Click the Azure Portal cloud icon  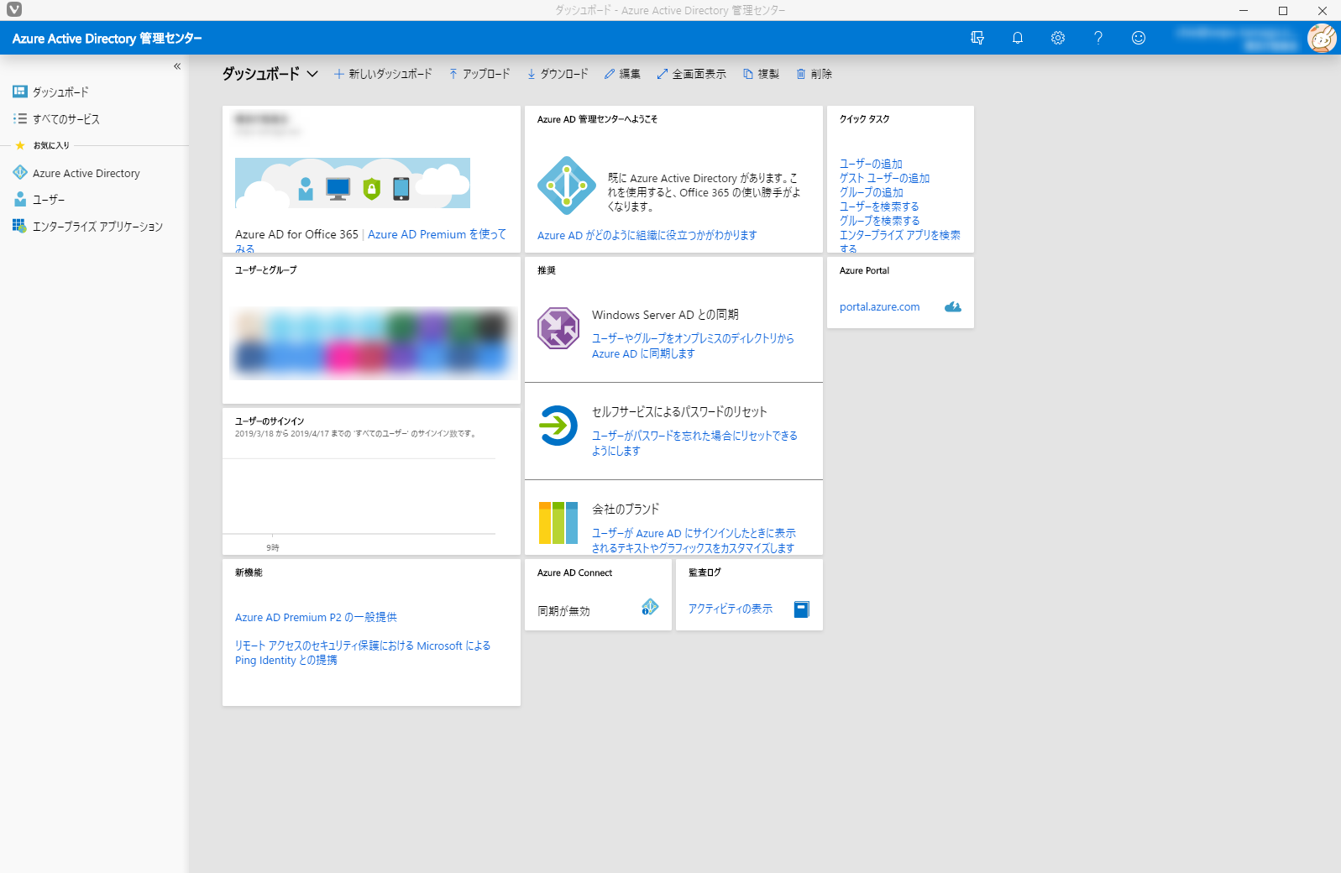[953, 307]
